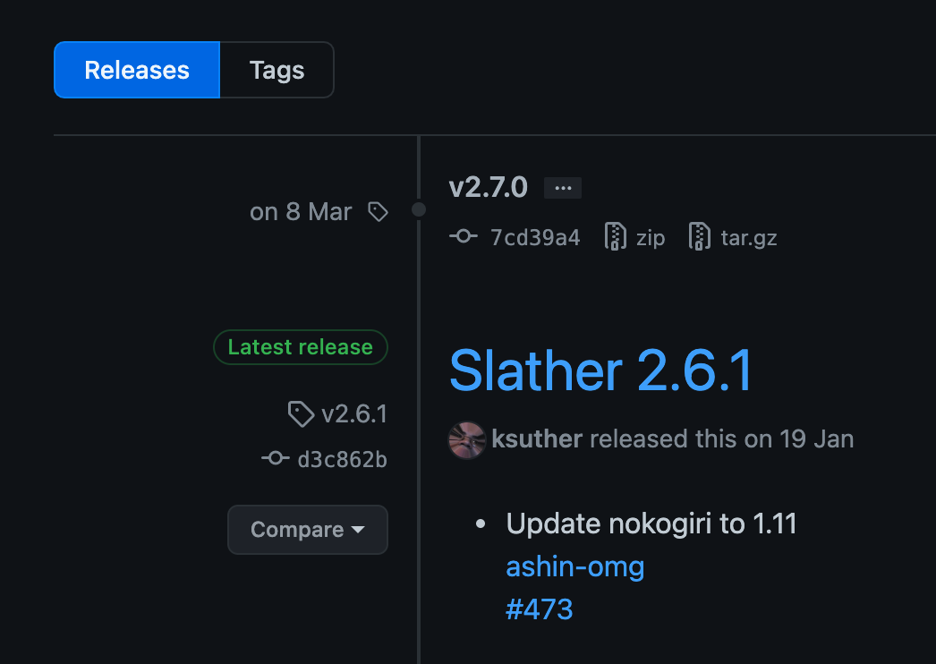
Task: Click the 'Update nokogiri to 1.11' text
Action: [x=651, y=524]
